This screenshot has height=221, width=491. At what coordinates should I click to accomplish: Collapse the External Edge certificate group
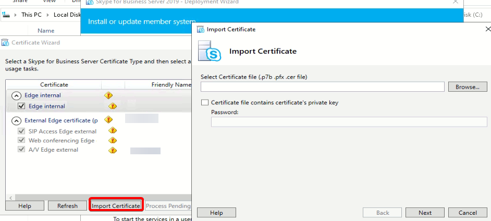pos(16,120)
